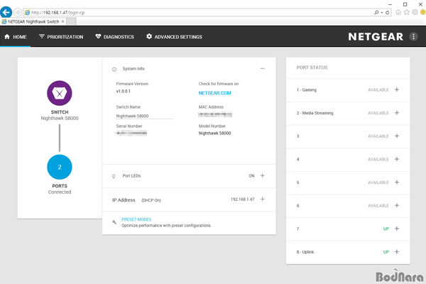Click firmware version v1.0.0.1 text
The width and height of the screenshot is (426, 284).
click(124, 92)
